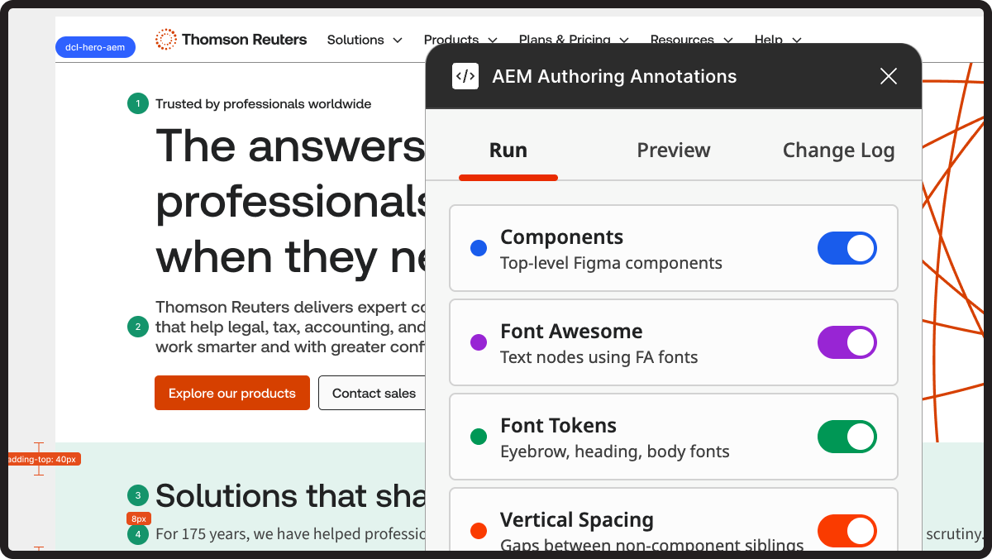Image resolution: width=992 pixels, height=559 pixels.
Task: Click the blue Components color dot
Action: click(x=479, y=248)
